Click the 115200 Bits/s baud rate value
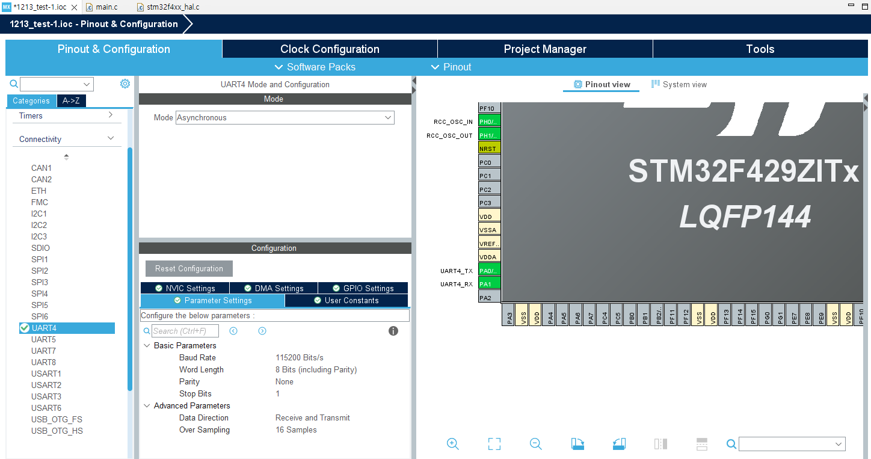871x459 pixels. (x=300, y=358)
